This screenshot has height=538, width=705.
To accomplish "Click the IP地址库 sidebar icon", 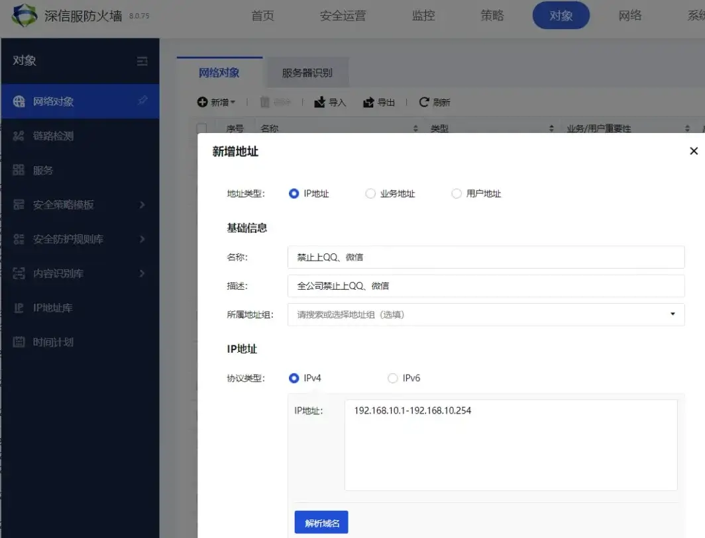I will pos(19,308).
